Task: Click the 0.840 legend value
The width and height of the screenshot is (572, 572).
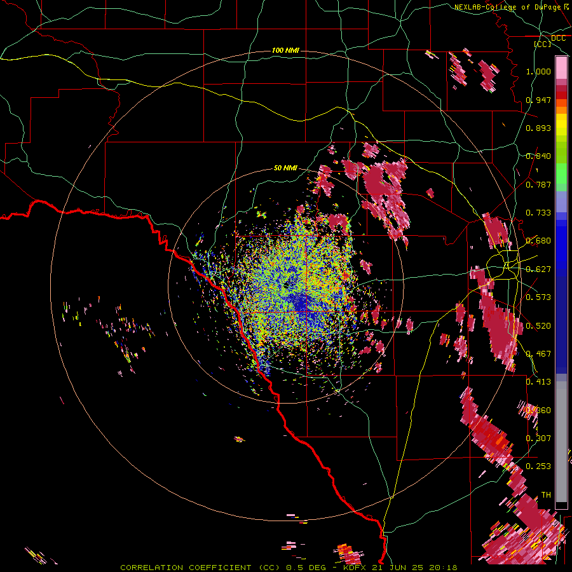Action: (x=538, y=156)
